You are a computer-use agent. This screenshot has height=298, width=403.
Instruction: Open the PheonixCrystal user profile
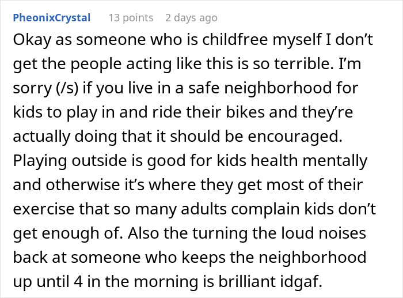52,18
